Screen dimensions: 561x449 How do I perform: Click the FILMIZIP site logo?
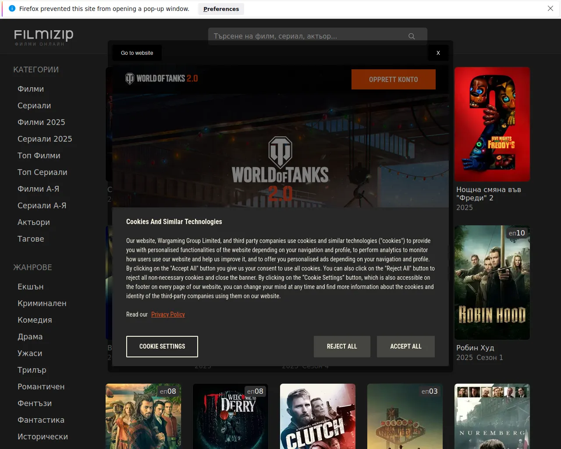click(x=43, y=37)
